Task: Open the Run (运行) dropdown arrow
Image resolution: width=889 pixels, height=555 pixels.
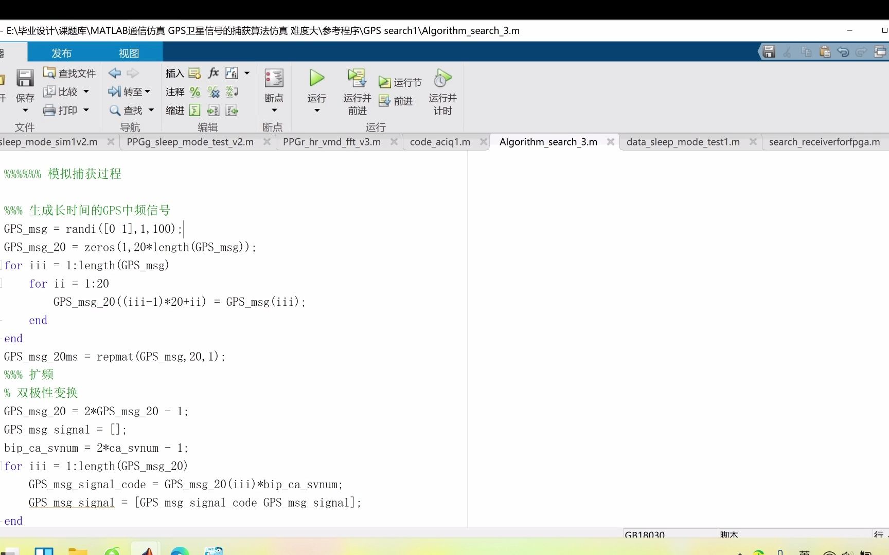Action: pos(317,110)
